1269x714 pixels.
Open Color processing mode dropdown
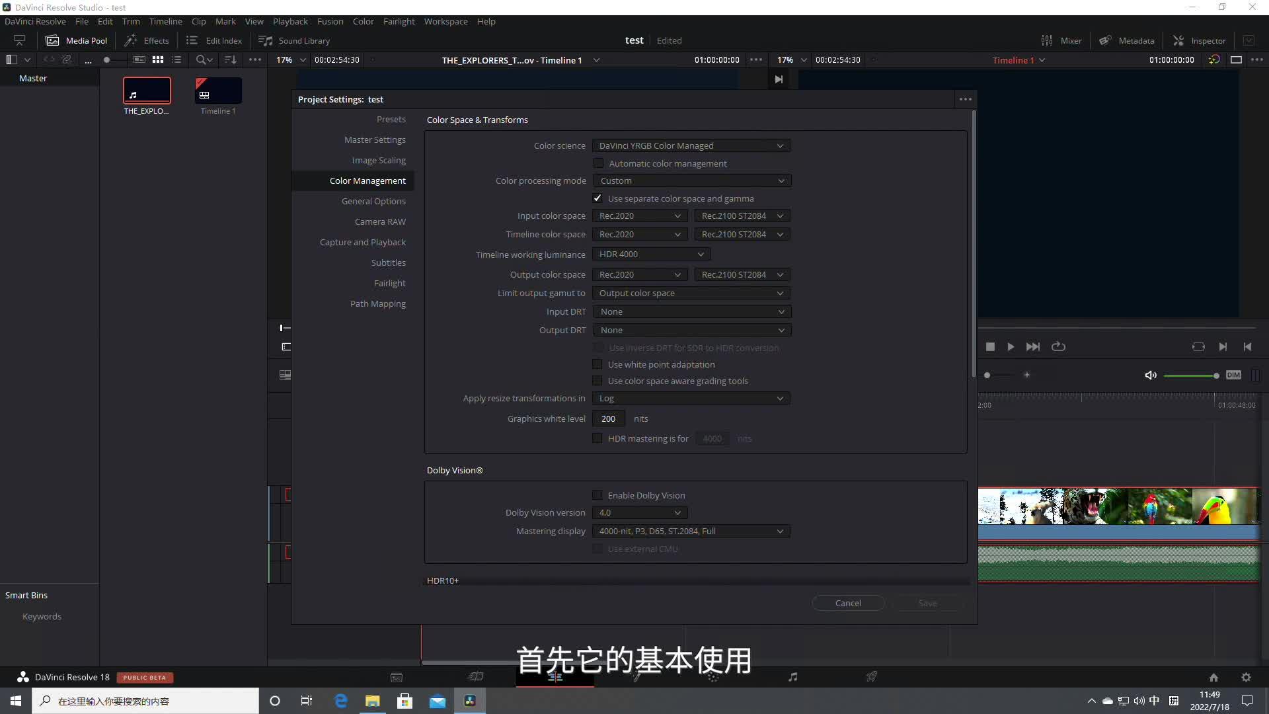[x=691, y=180]
